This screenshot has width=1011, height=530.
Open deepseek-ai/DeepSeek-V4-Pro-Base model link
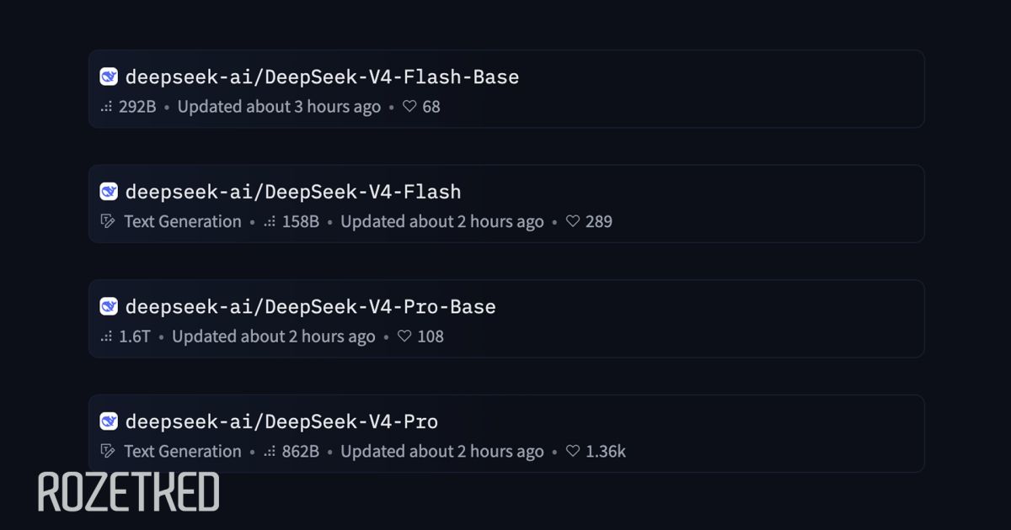[x=310, y=306]
